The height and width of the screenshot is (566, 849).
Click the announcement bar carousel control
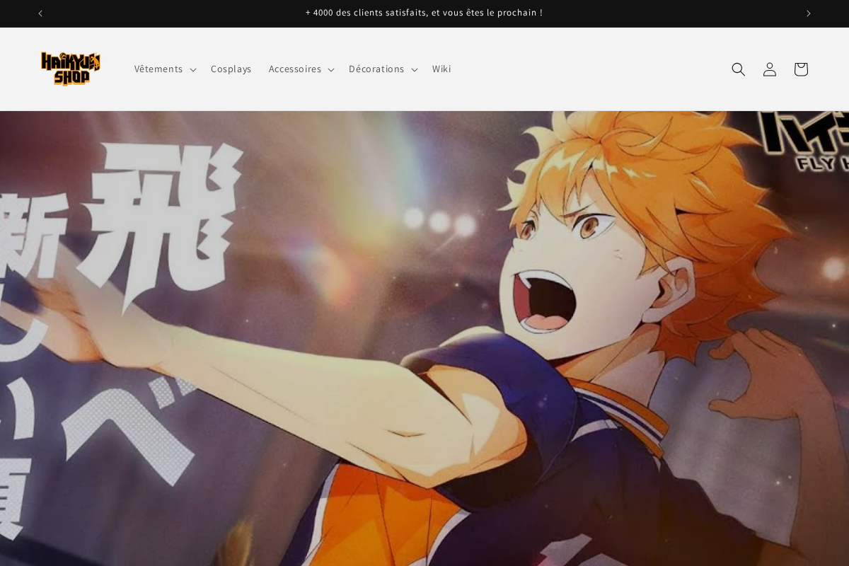click(808, 13)
